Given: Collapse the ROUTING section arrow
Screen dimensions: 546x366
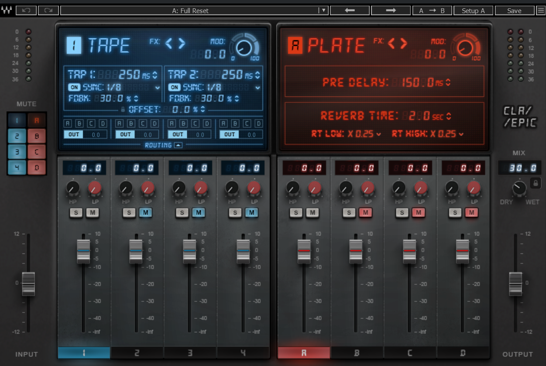Looking at the screenshot, I should 178,145.
